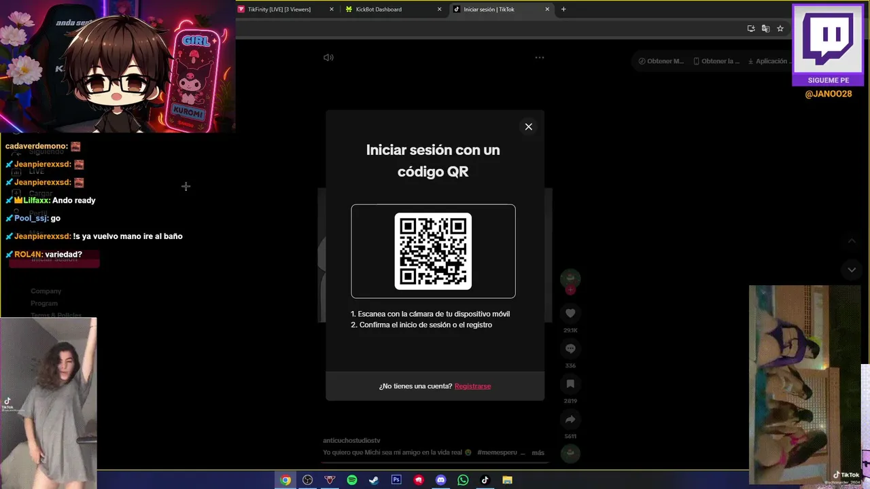The height and width of the screenshot is (489, 870).
Task: Follow creator with the red plus badge
Action: tap(570, 290)
